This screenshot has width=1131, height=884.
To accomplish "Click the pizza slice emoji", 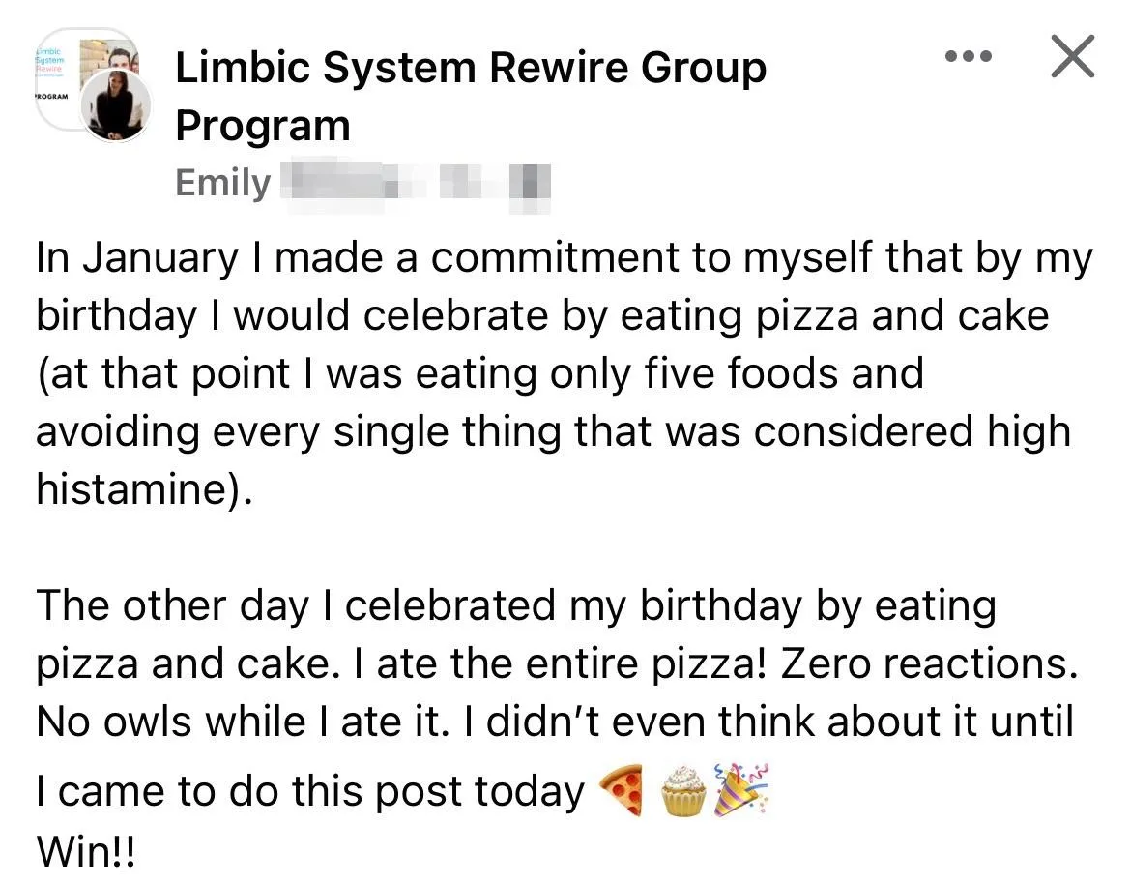I will click(x=621, y=790).
